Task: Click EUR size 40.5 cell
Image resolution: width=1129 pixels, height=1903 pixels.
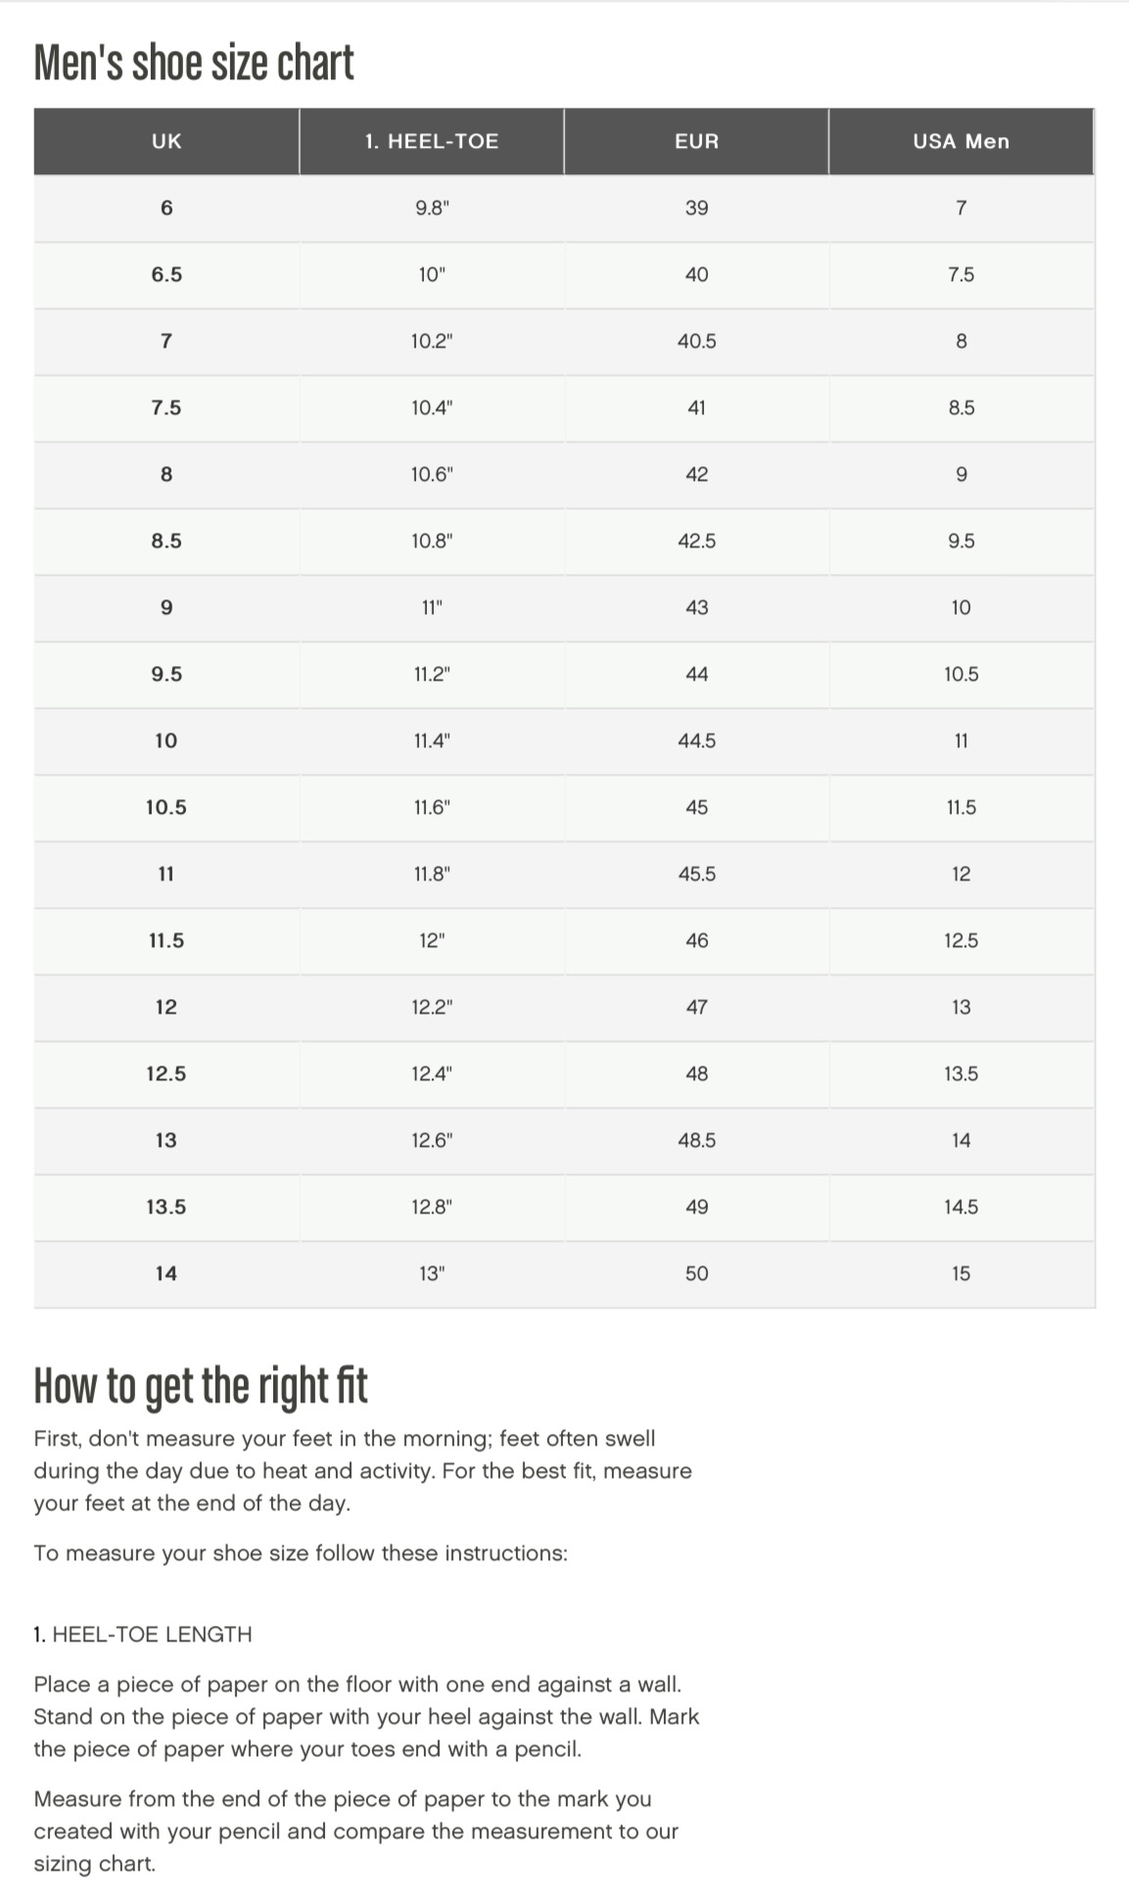Action: point(696,341)
